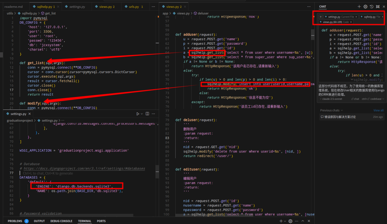Switch to the reademe.md tab
The image size is (387, 224).
tap(14, 7)
